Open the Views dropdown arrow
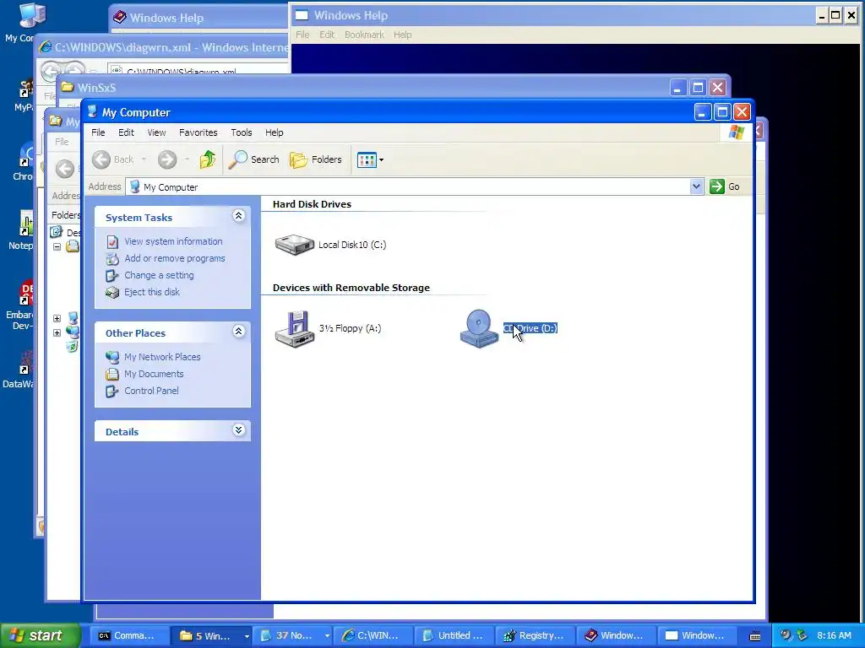 tap(381, 159)
